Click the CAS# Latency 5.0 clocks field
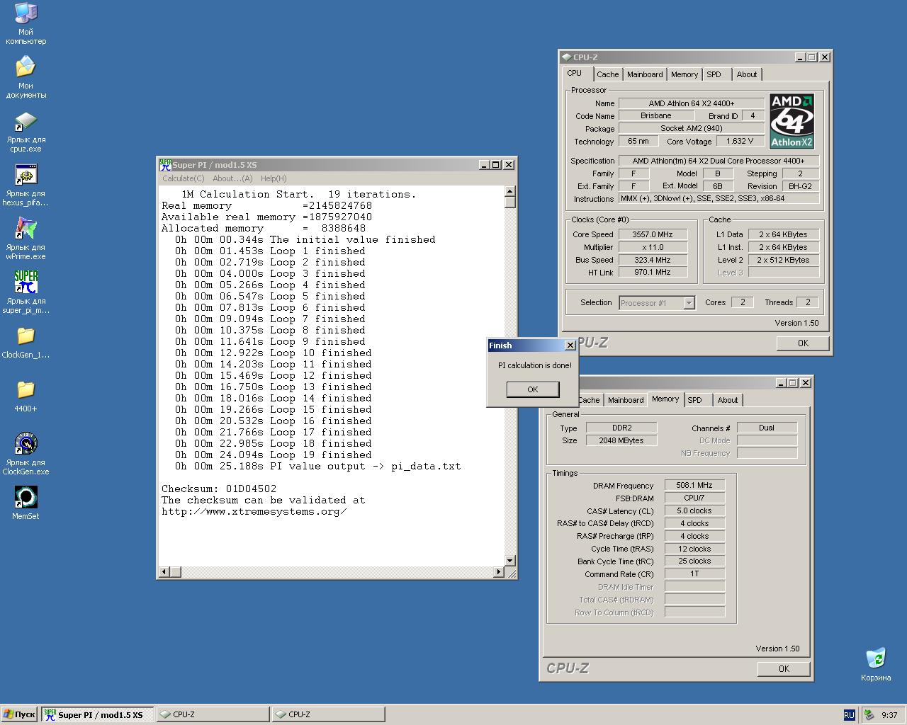 coord(694,510)
